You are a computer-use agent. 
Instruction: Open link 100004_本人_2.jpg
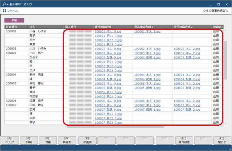pyautogui.click(x=187, y=75)
